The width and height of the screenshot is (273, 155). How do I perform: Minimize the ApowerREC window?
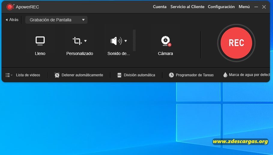[256, 7]
